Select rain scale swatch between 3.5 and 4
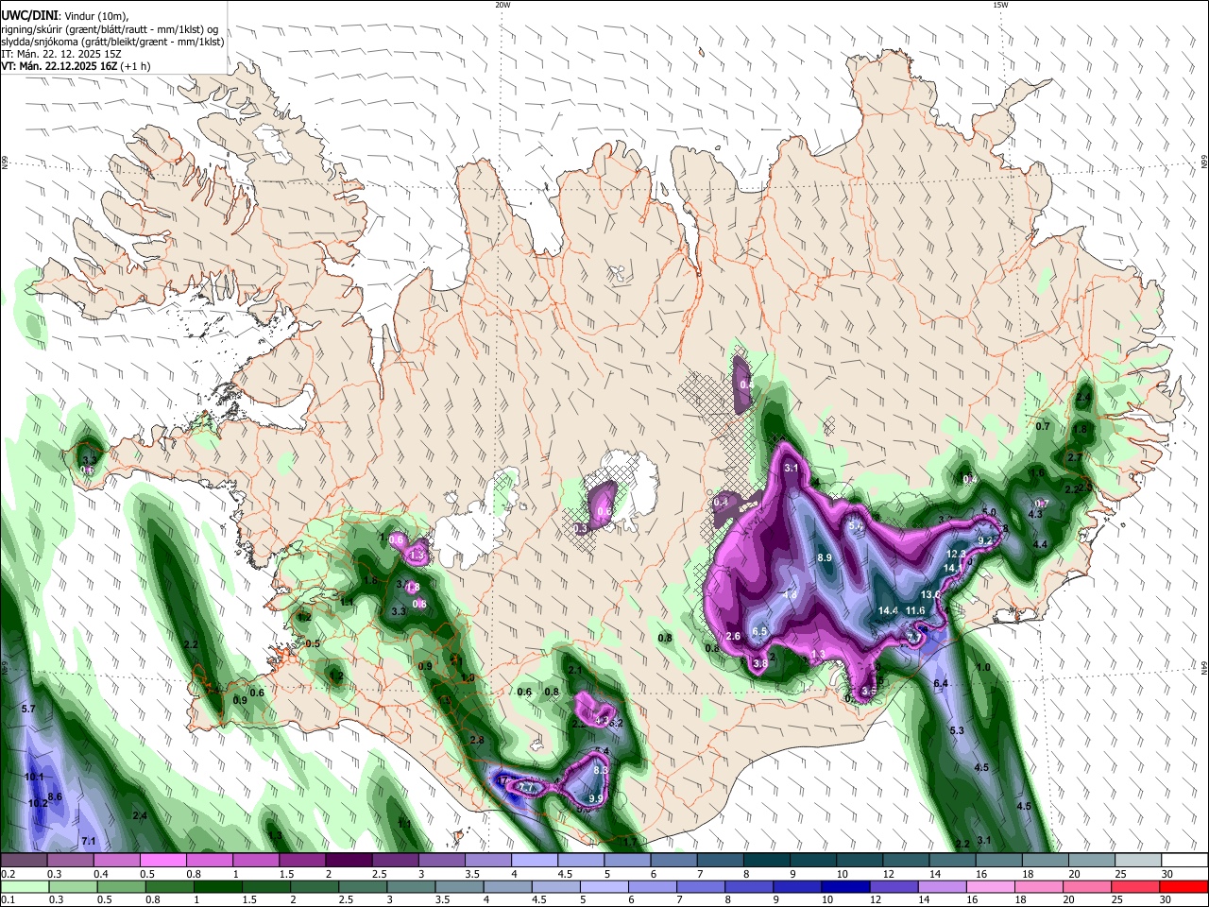Viewport: 1209px width, 907px height. 459,886
